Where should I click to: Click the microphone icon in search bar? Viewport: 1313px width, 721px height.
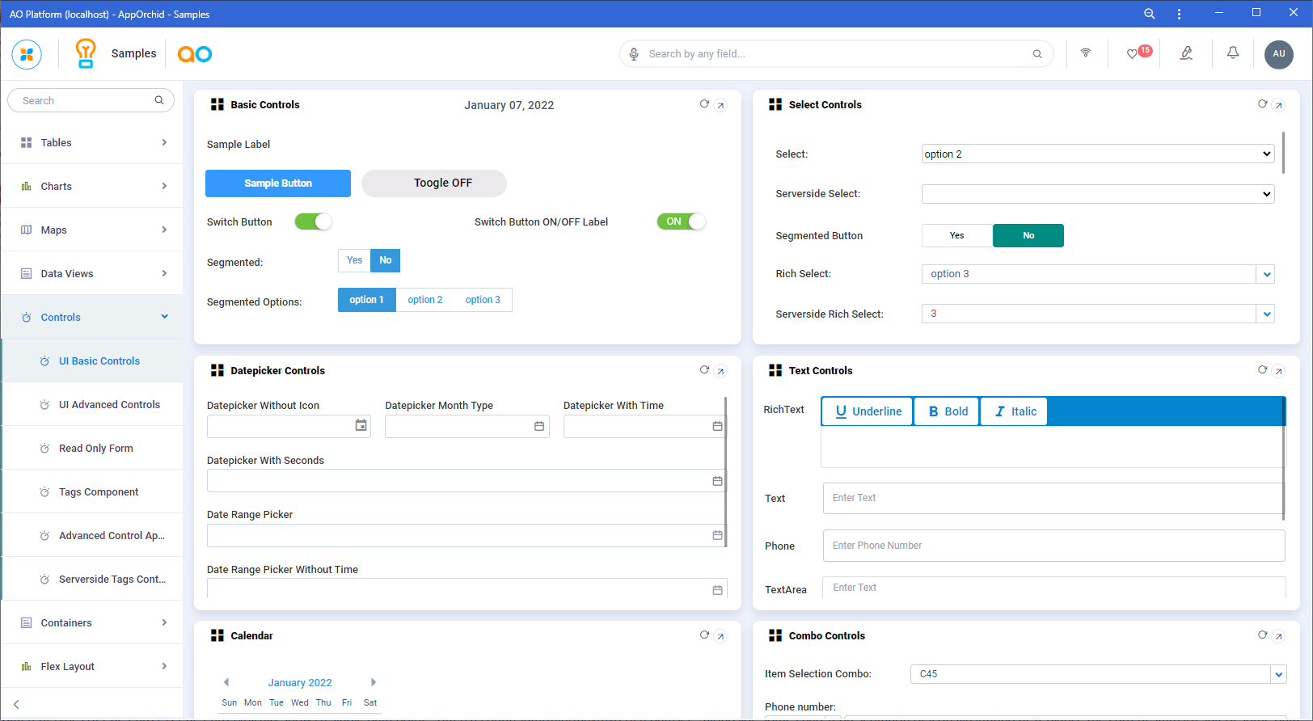click(x=635, y=54)
